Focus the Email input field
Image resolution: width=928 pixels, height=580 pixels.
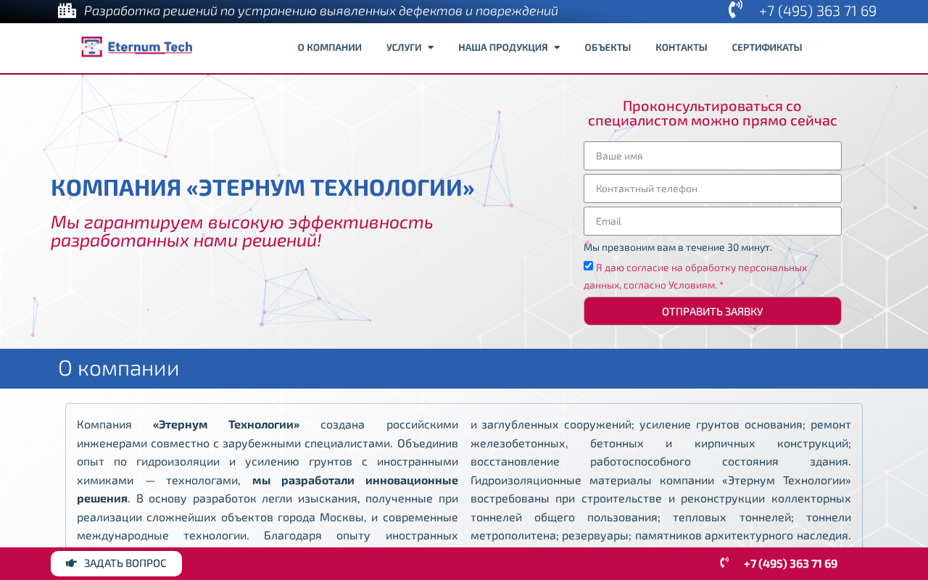[712, 221]
